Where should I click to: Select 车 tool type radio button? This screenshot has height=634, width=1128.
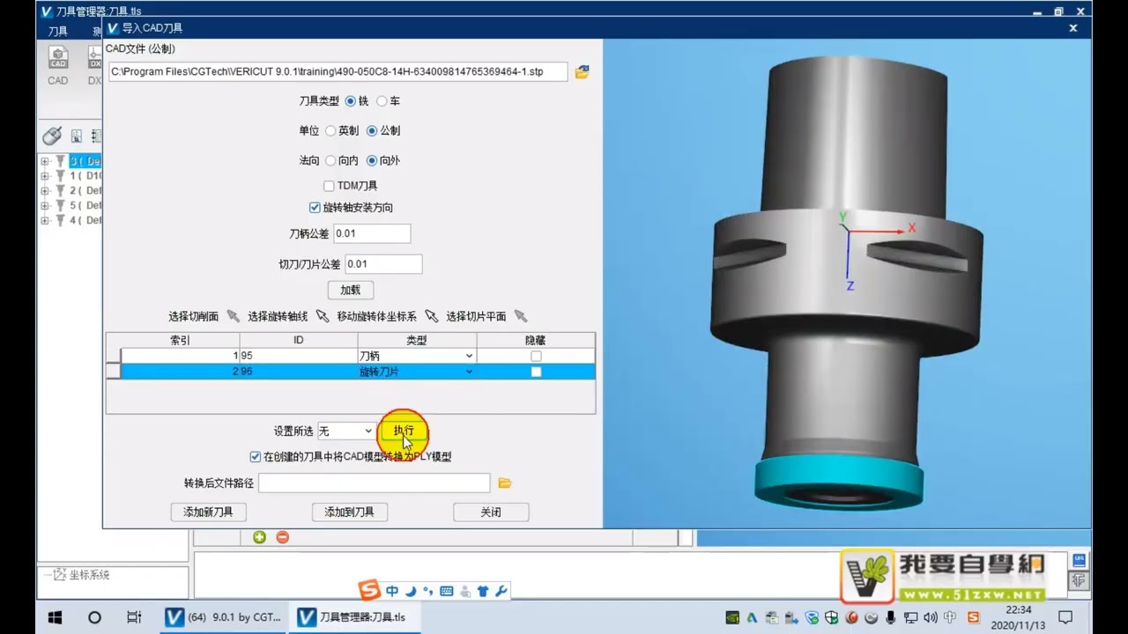[x=382, y=101]
